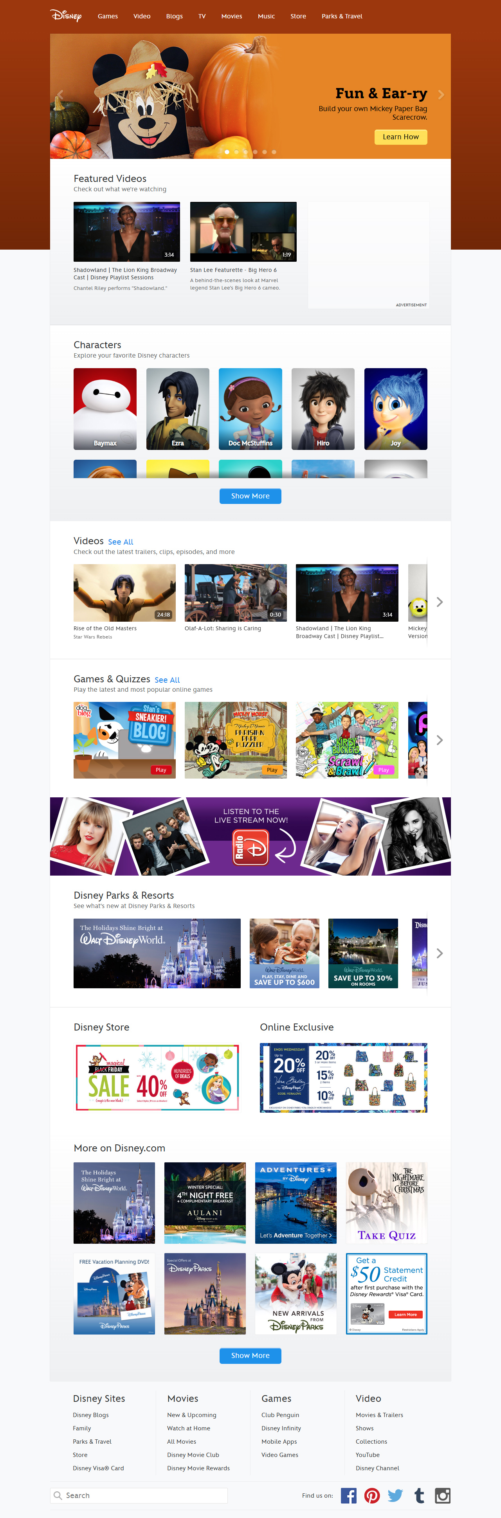This screenshot has height=1518, width=501.
Task: Open the Pinterest social icon
Action: click(372, 1496)
